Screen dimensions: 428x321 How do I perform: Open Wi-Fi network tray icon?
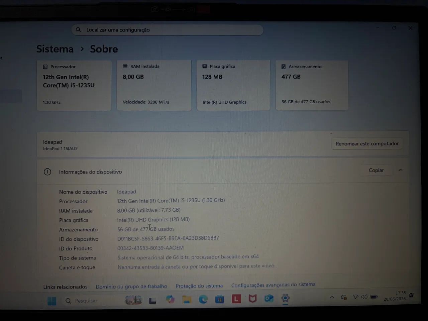point(355,297)
